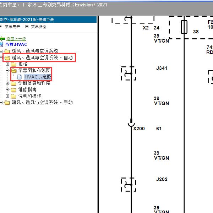Click the green back arrow icon
Image resolution: width=213 pixels, height=213 pixels.
pyautogui.click(x=2, y=39)
